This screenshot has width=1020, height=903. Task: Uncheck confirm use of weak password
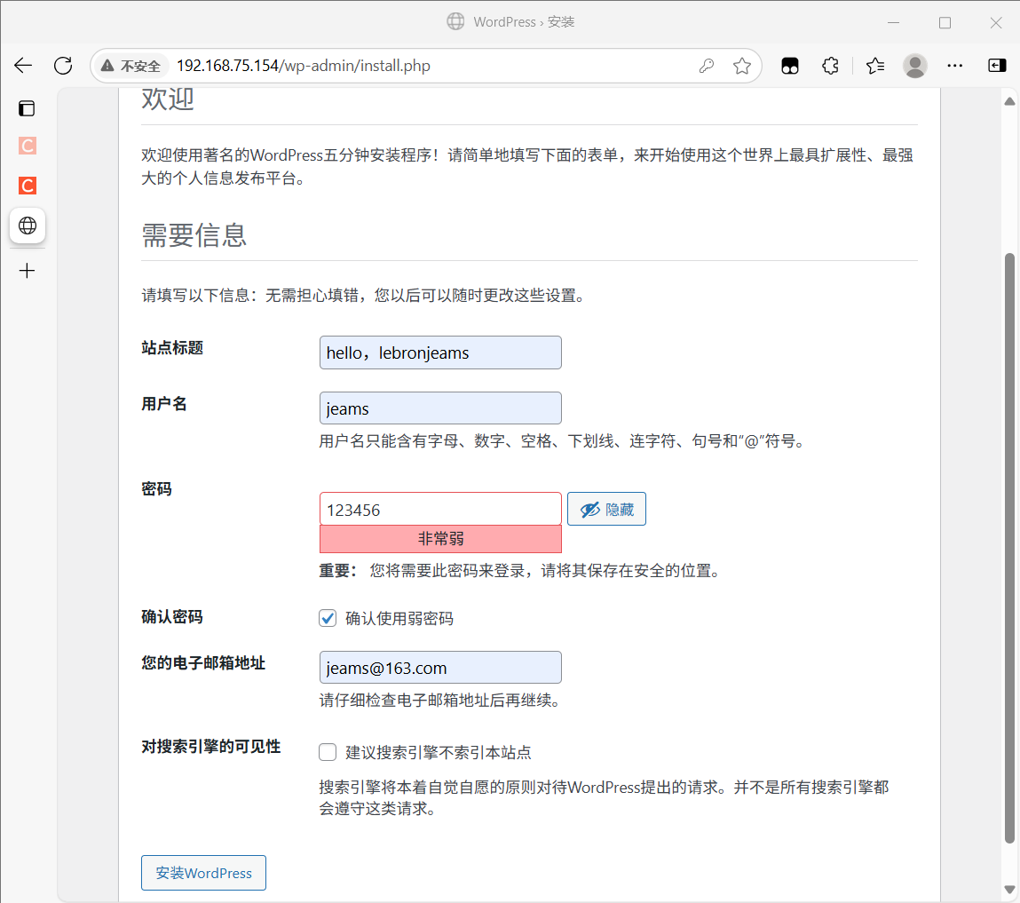pos(328,618)
